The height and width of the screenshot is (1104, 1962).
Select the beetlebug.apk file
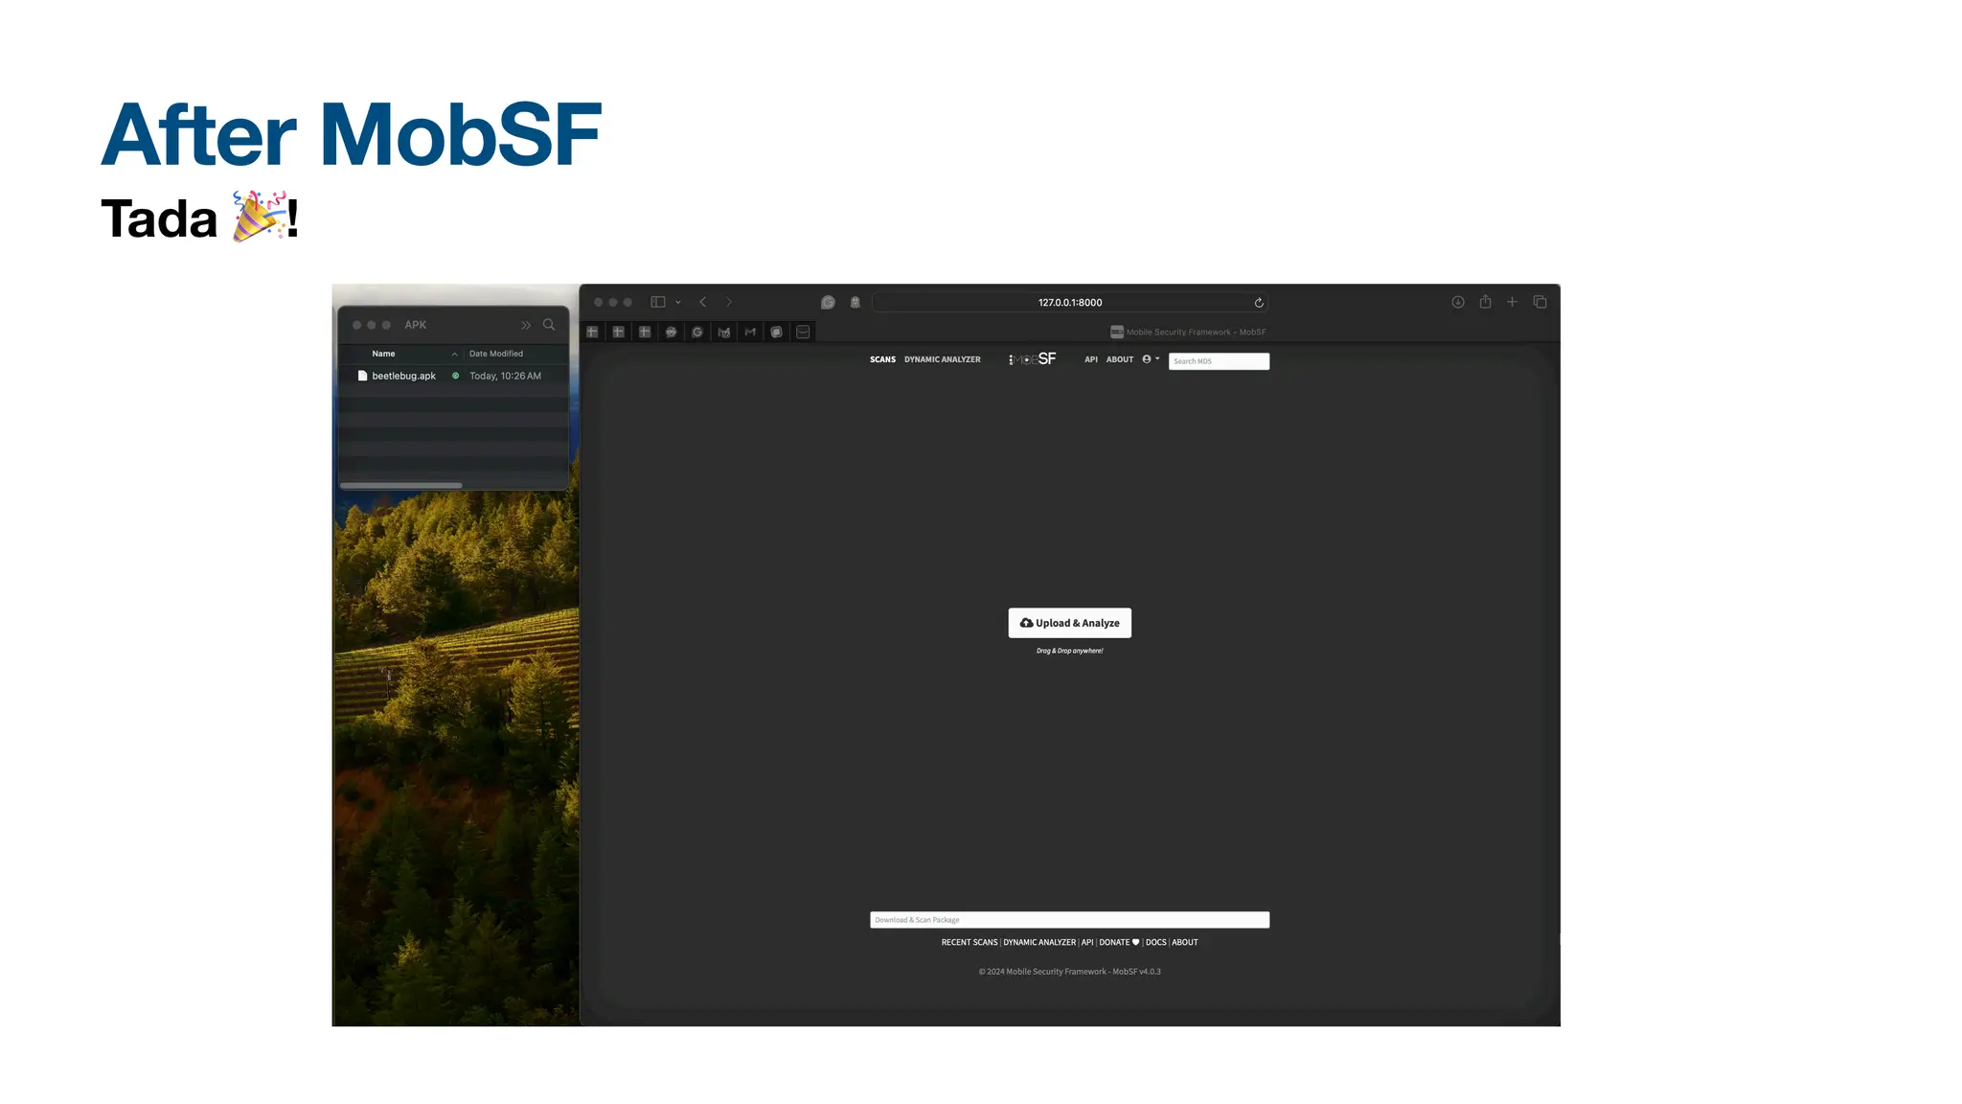pos(403,376)
